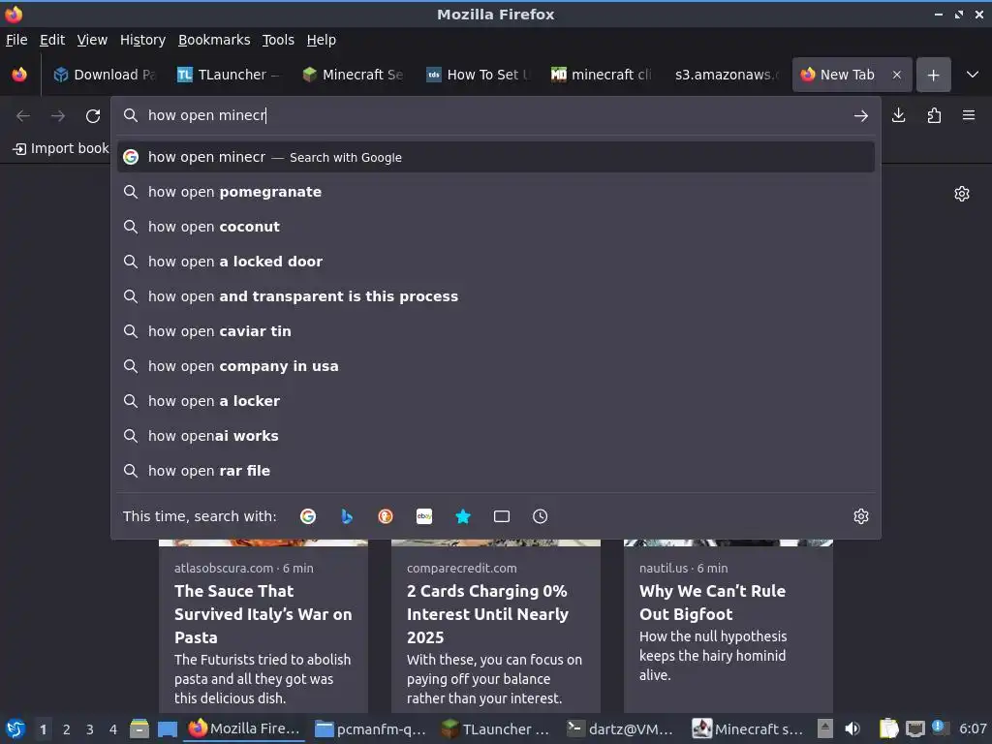Search history clock icon
Image resolution: width=992 pixels, height=744 pixels.
coord(541,516)
